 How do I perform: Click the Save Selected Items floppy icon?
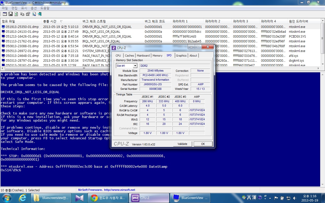(x=10, y=14)
